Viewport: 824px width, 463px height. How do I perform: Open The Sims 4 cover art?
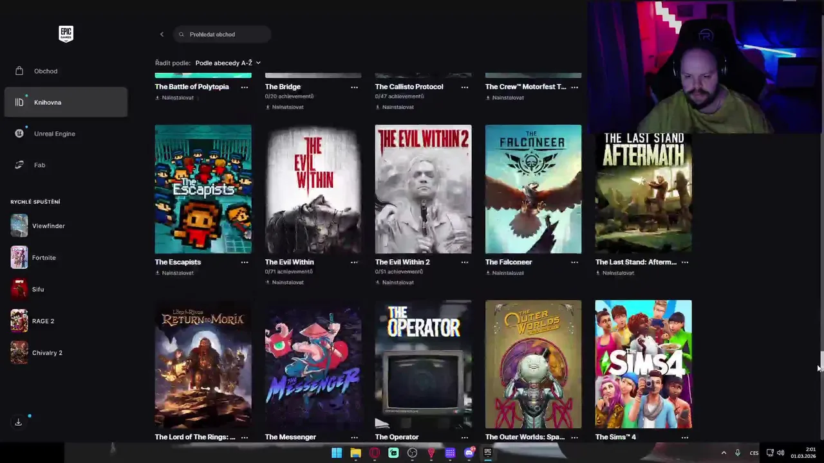click(644, 364)
